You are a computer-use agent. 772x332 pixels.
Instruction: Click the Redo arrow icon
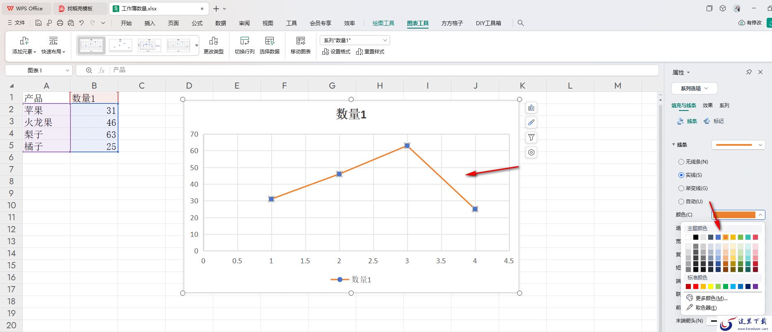(92, 23)
